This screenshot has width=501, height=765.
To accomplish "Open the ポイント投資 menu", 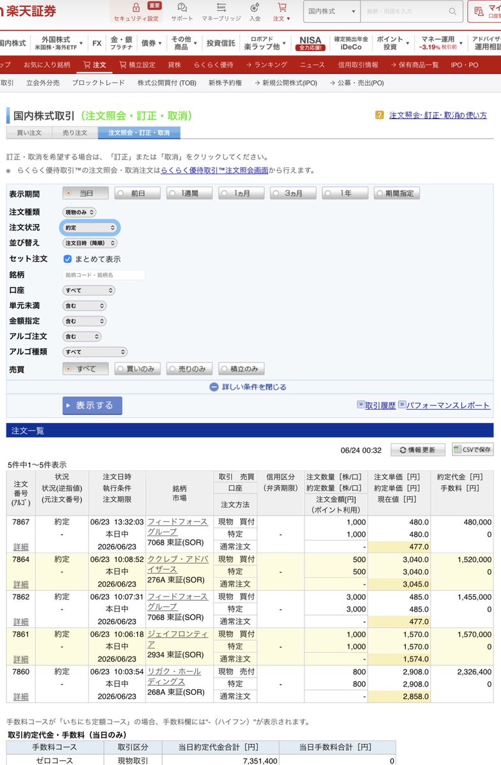I will [393, 43].
